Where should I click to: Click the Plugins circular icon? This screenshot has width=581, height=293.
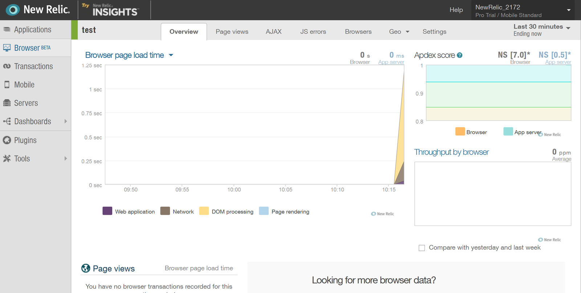point(7,140)
